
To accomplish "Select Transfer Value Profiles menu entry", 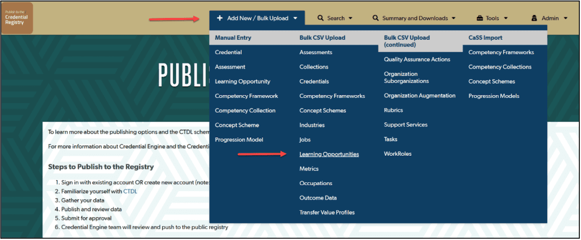I will tap(327, 212).
